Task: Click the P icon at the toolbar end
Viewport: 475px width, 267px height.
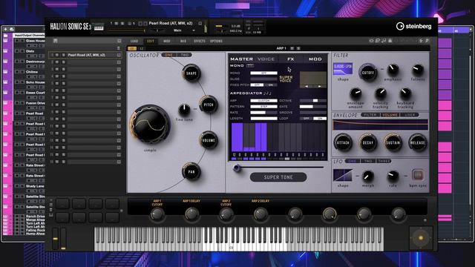Action: click(x=427, y=41)
